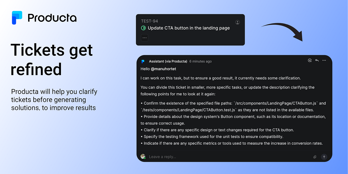Screen dimensions: 348x174
Task: Open the TEST-94 ticket ID
Action: [149, 21]
